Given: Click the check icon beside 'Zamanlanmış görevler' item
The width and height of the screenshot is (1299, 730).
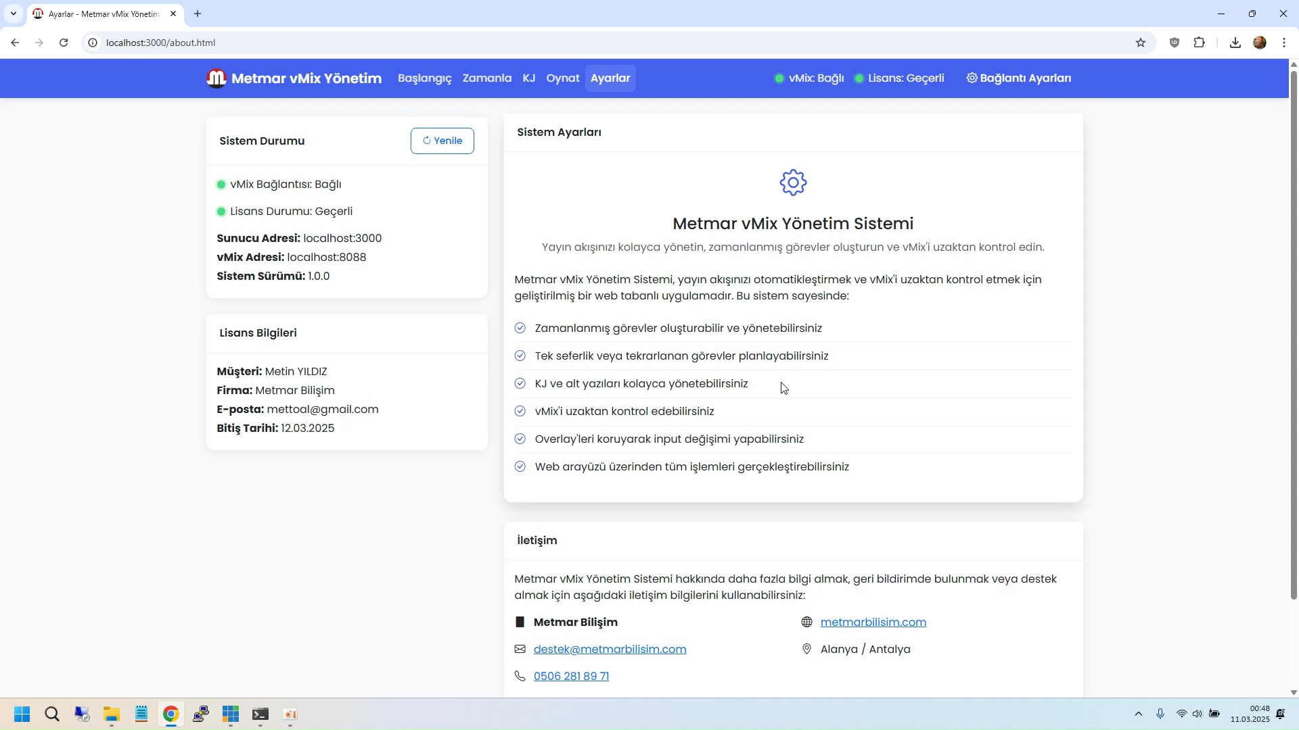Looking at the screenshot, I should [x=520, y=328].
